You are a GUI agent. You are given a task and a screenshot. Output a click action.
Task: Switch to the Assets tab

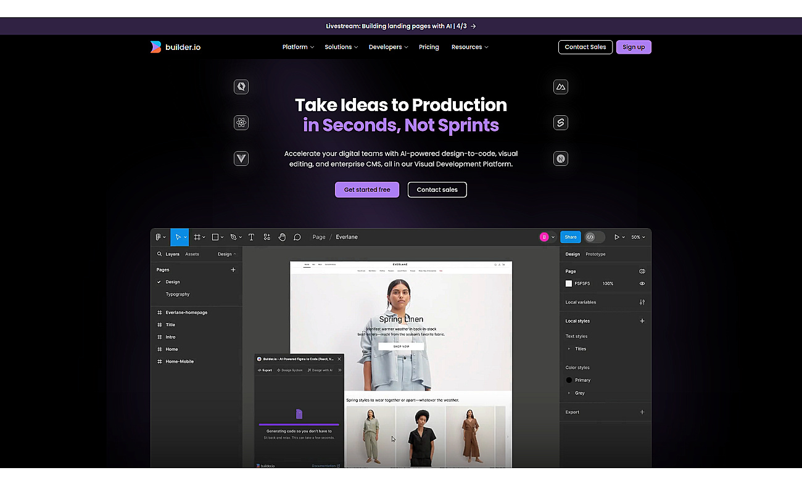[x=192, y=254]
